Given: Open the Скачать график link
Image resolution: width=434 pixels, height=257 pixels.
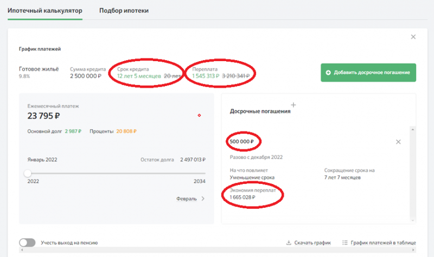Looking at the screenshot, I should coord(312,243).
